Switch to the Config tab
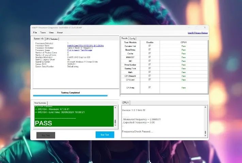242x163 pixels. click(132, 38)
